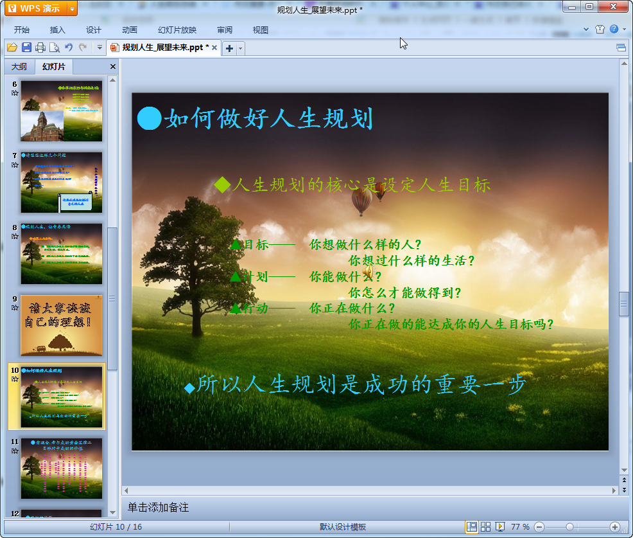Image resolution: width=633 pixels, height=538 pixels.
Task: Start slideshow from status bar icon
Action: pos(499,526)
